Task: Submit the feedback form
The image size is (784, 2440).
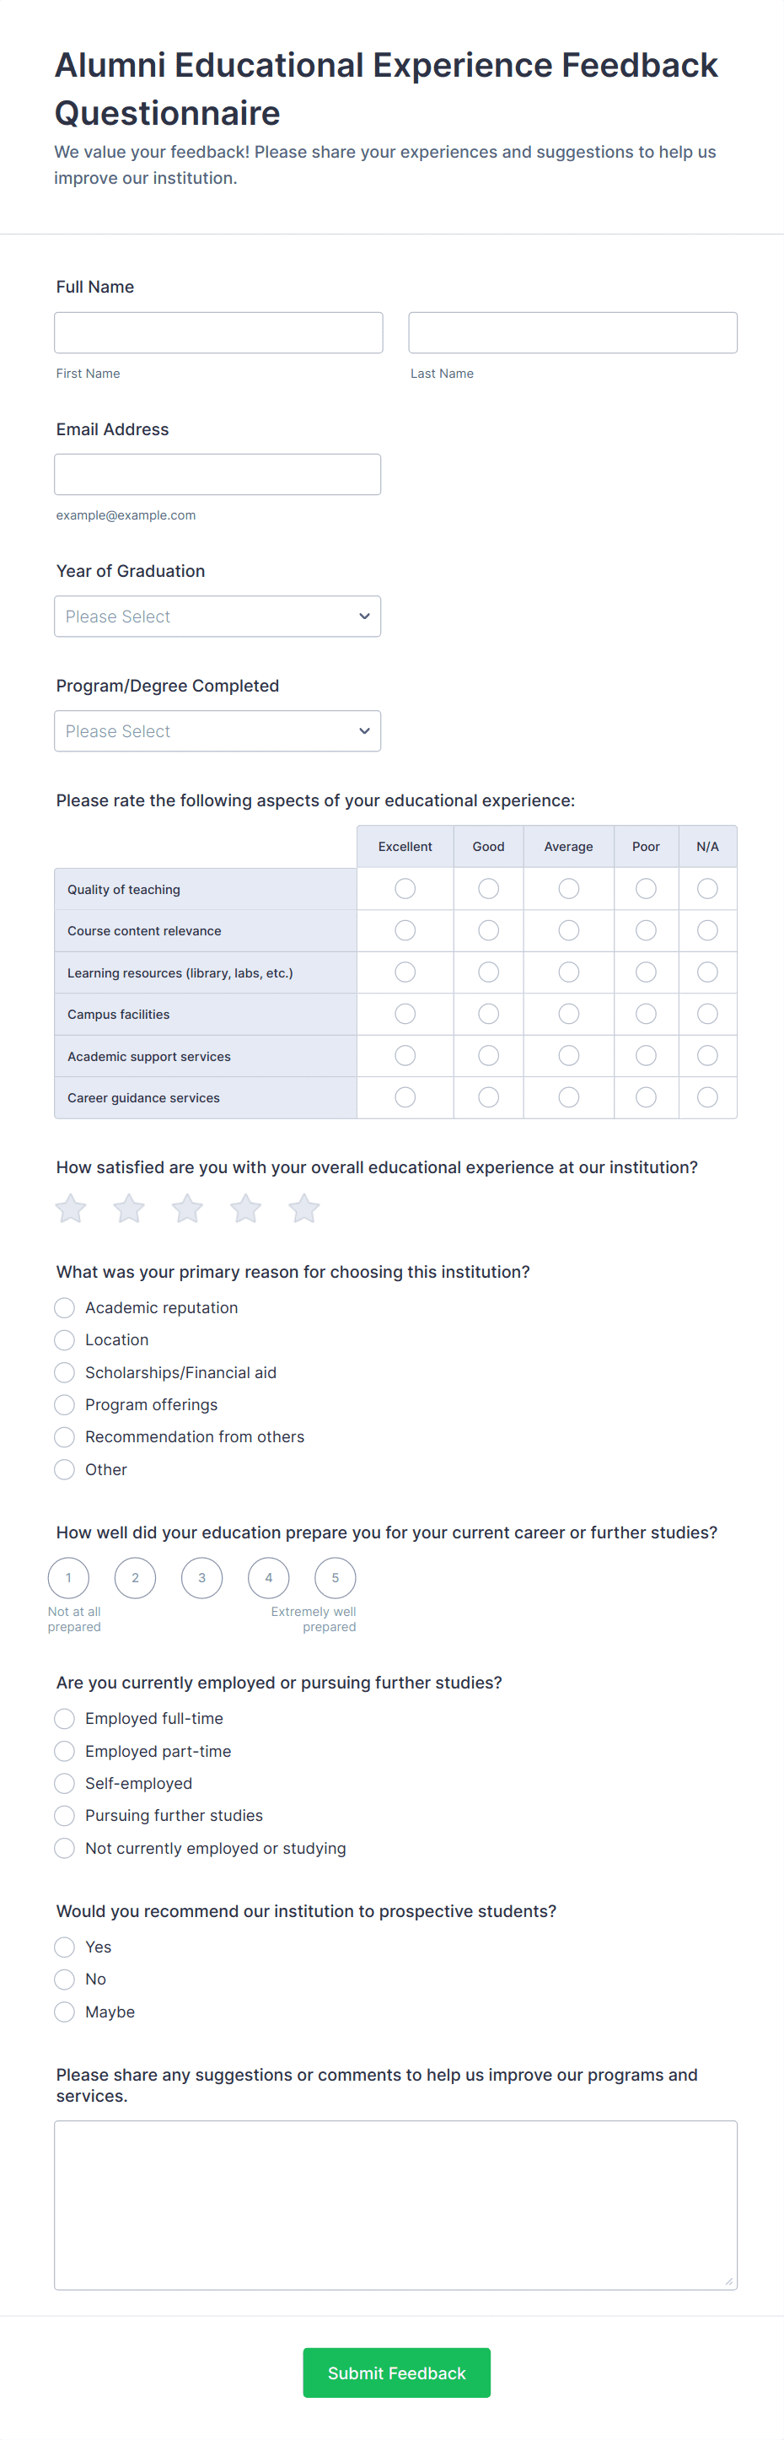Action: (x=397, y=2373)
